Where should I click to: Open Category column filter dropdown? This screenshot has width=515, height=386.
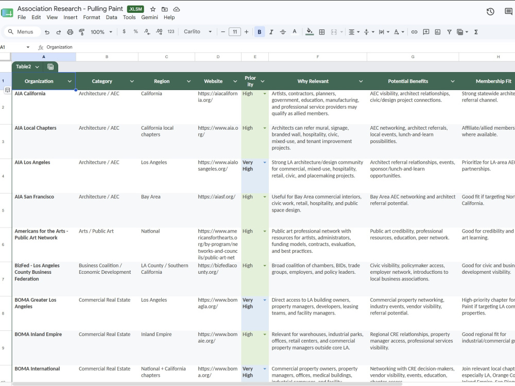[x=132, y=81]
